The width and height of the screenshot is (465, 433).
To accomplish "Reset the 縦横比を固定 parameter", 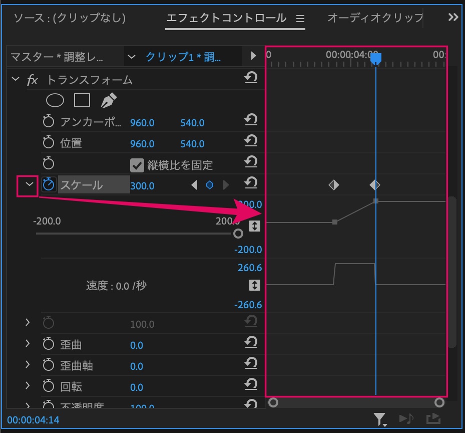I will [251, 162].
